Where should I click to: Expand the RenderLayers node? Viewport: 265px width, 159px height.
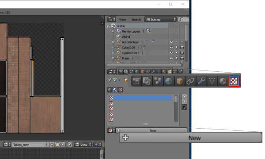click(113, 31)
